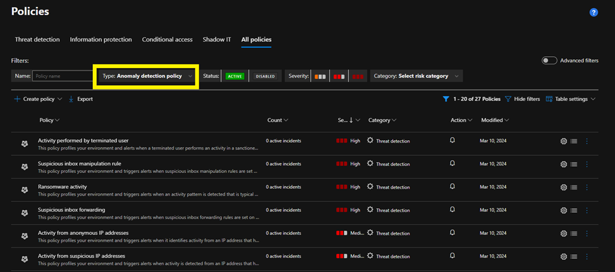Open Activity from anonymous IP addresses policy
The height and width of the screenshot is (272, 615).
[83, 233]
